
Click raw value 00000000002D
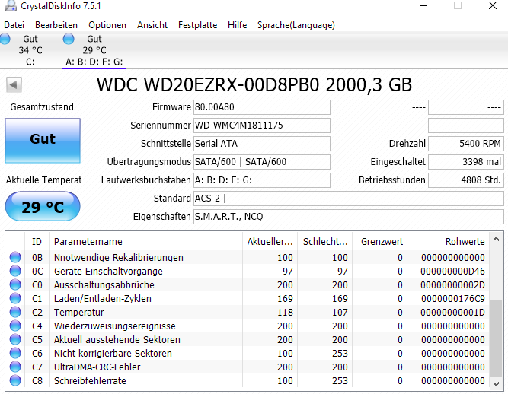(x=453, y=284)
